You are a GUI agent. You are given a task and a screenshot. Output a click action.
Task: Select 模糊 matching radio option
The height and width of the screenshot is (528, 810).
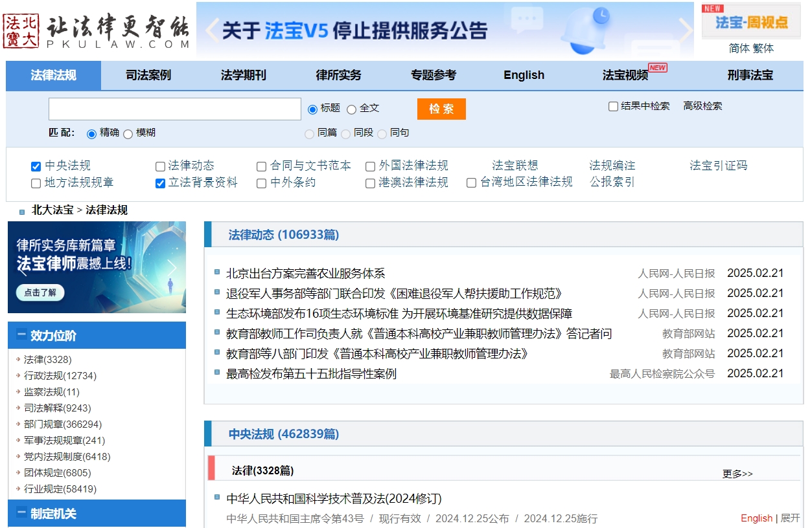128,134
